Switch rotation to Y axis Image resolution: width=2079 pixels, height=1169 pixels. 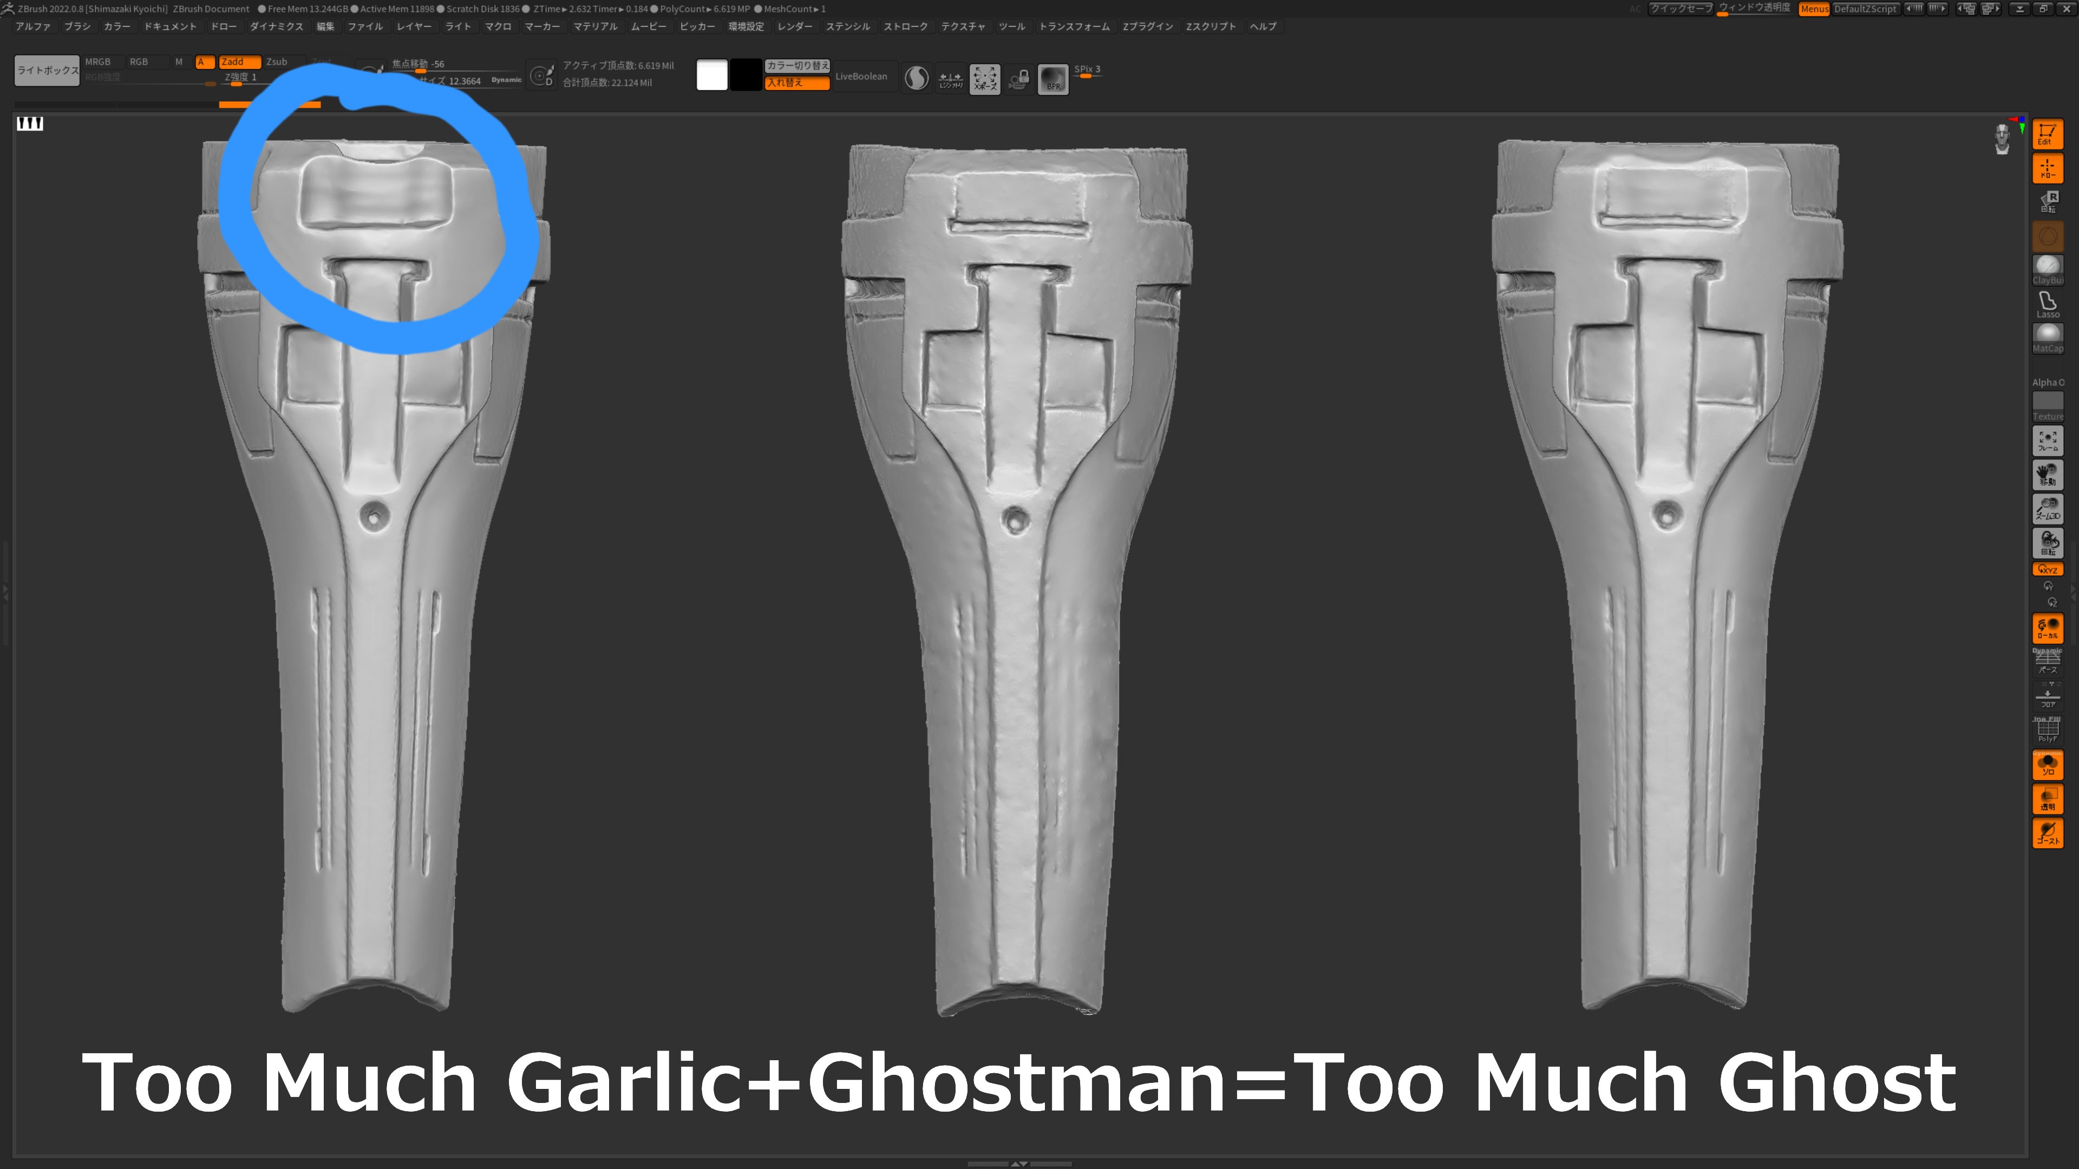tap(2048, 587)
